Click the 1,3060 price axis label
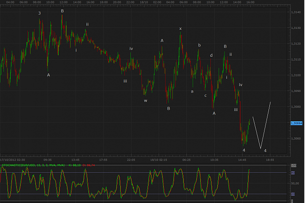 (x=296, y=138)
